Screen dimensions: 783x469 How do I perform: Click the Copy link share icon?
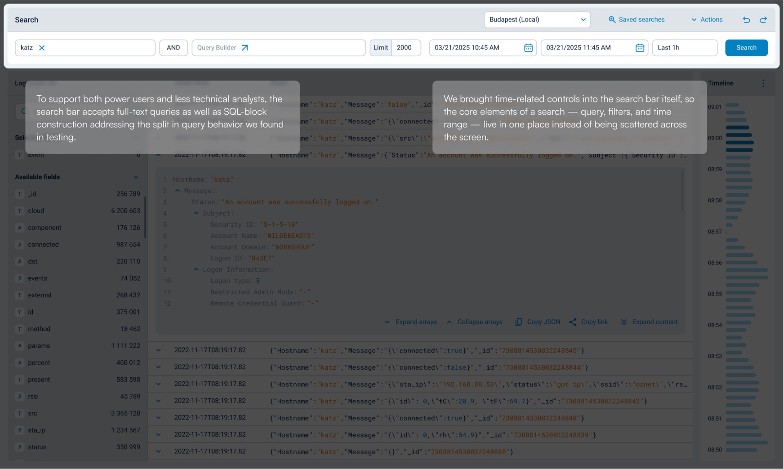573,322
